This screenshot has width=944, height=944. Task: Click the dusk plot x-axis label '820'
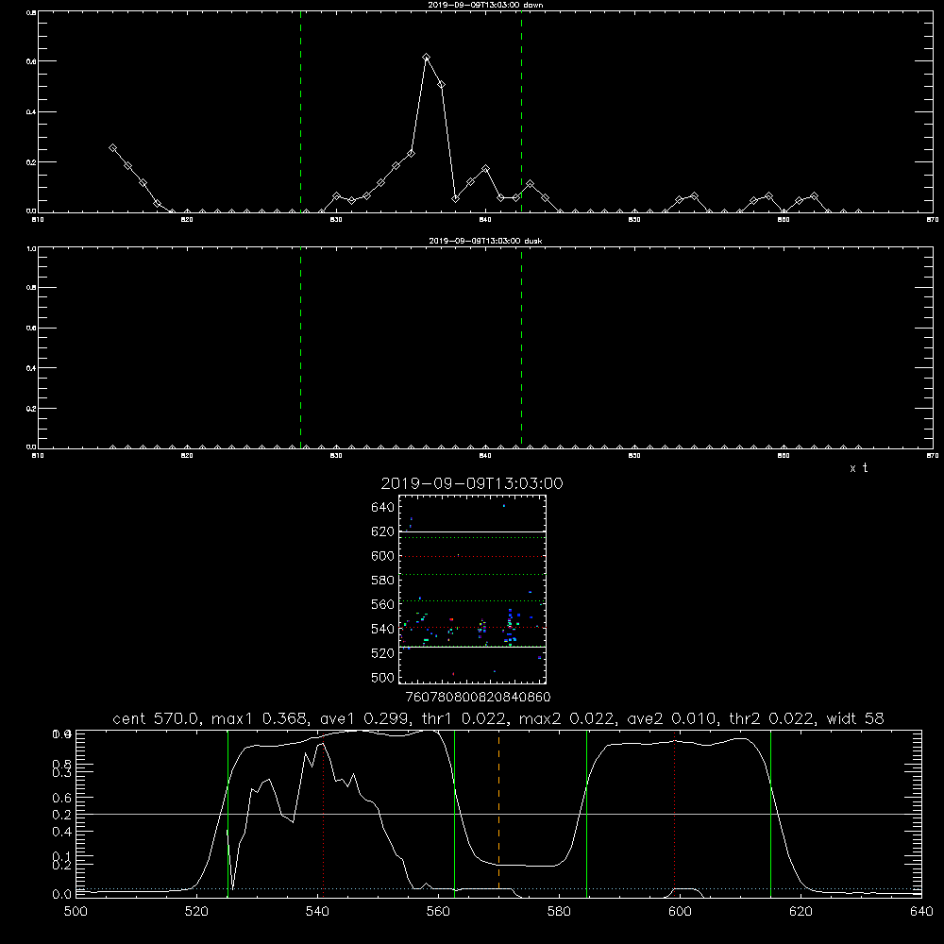tap(187, 456)
